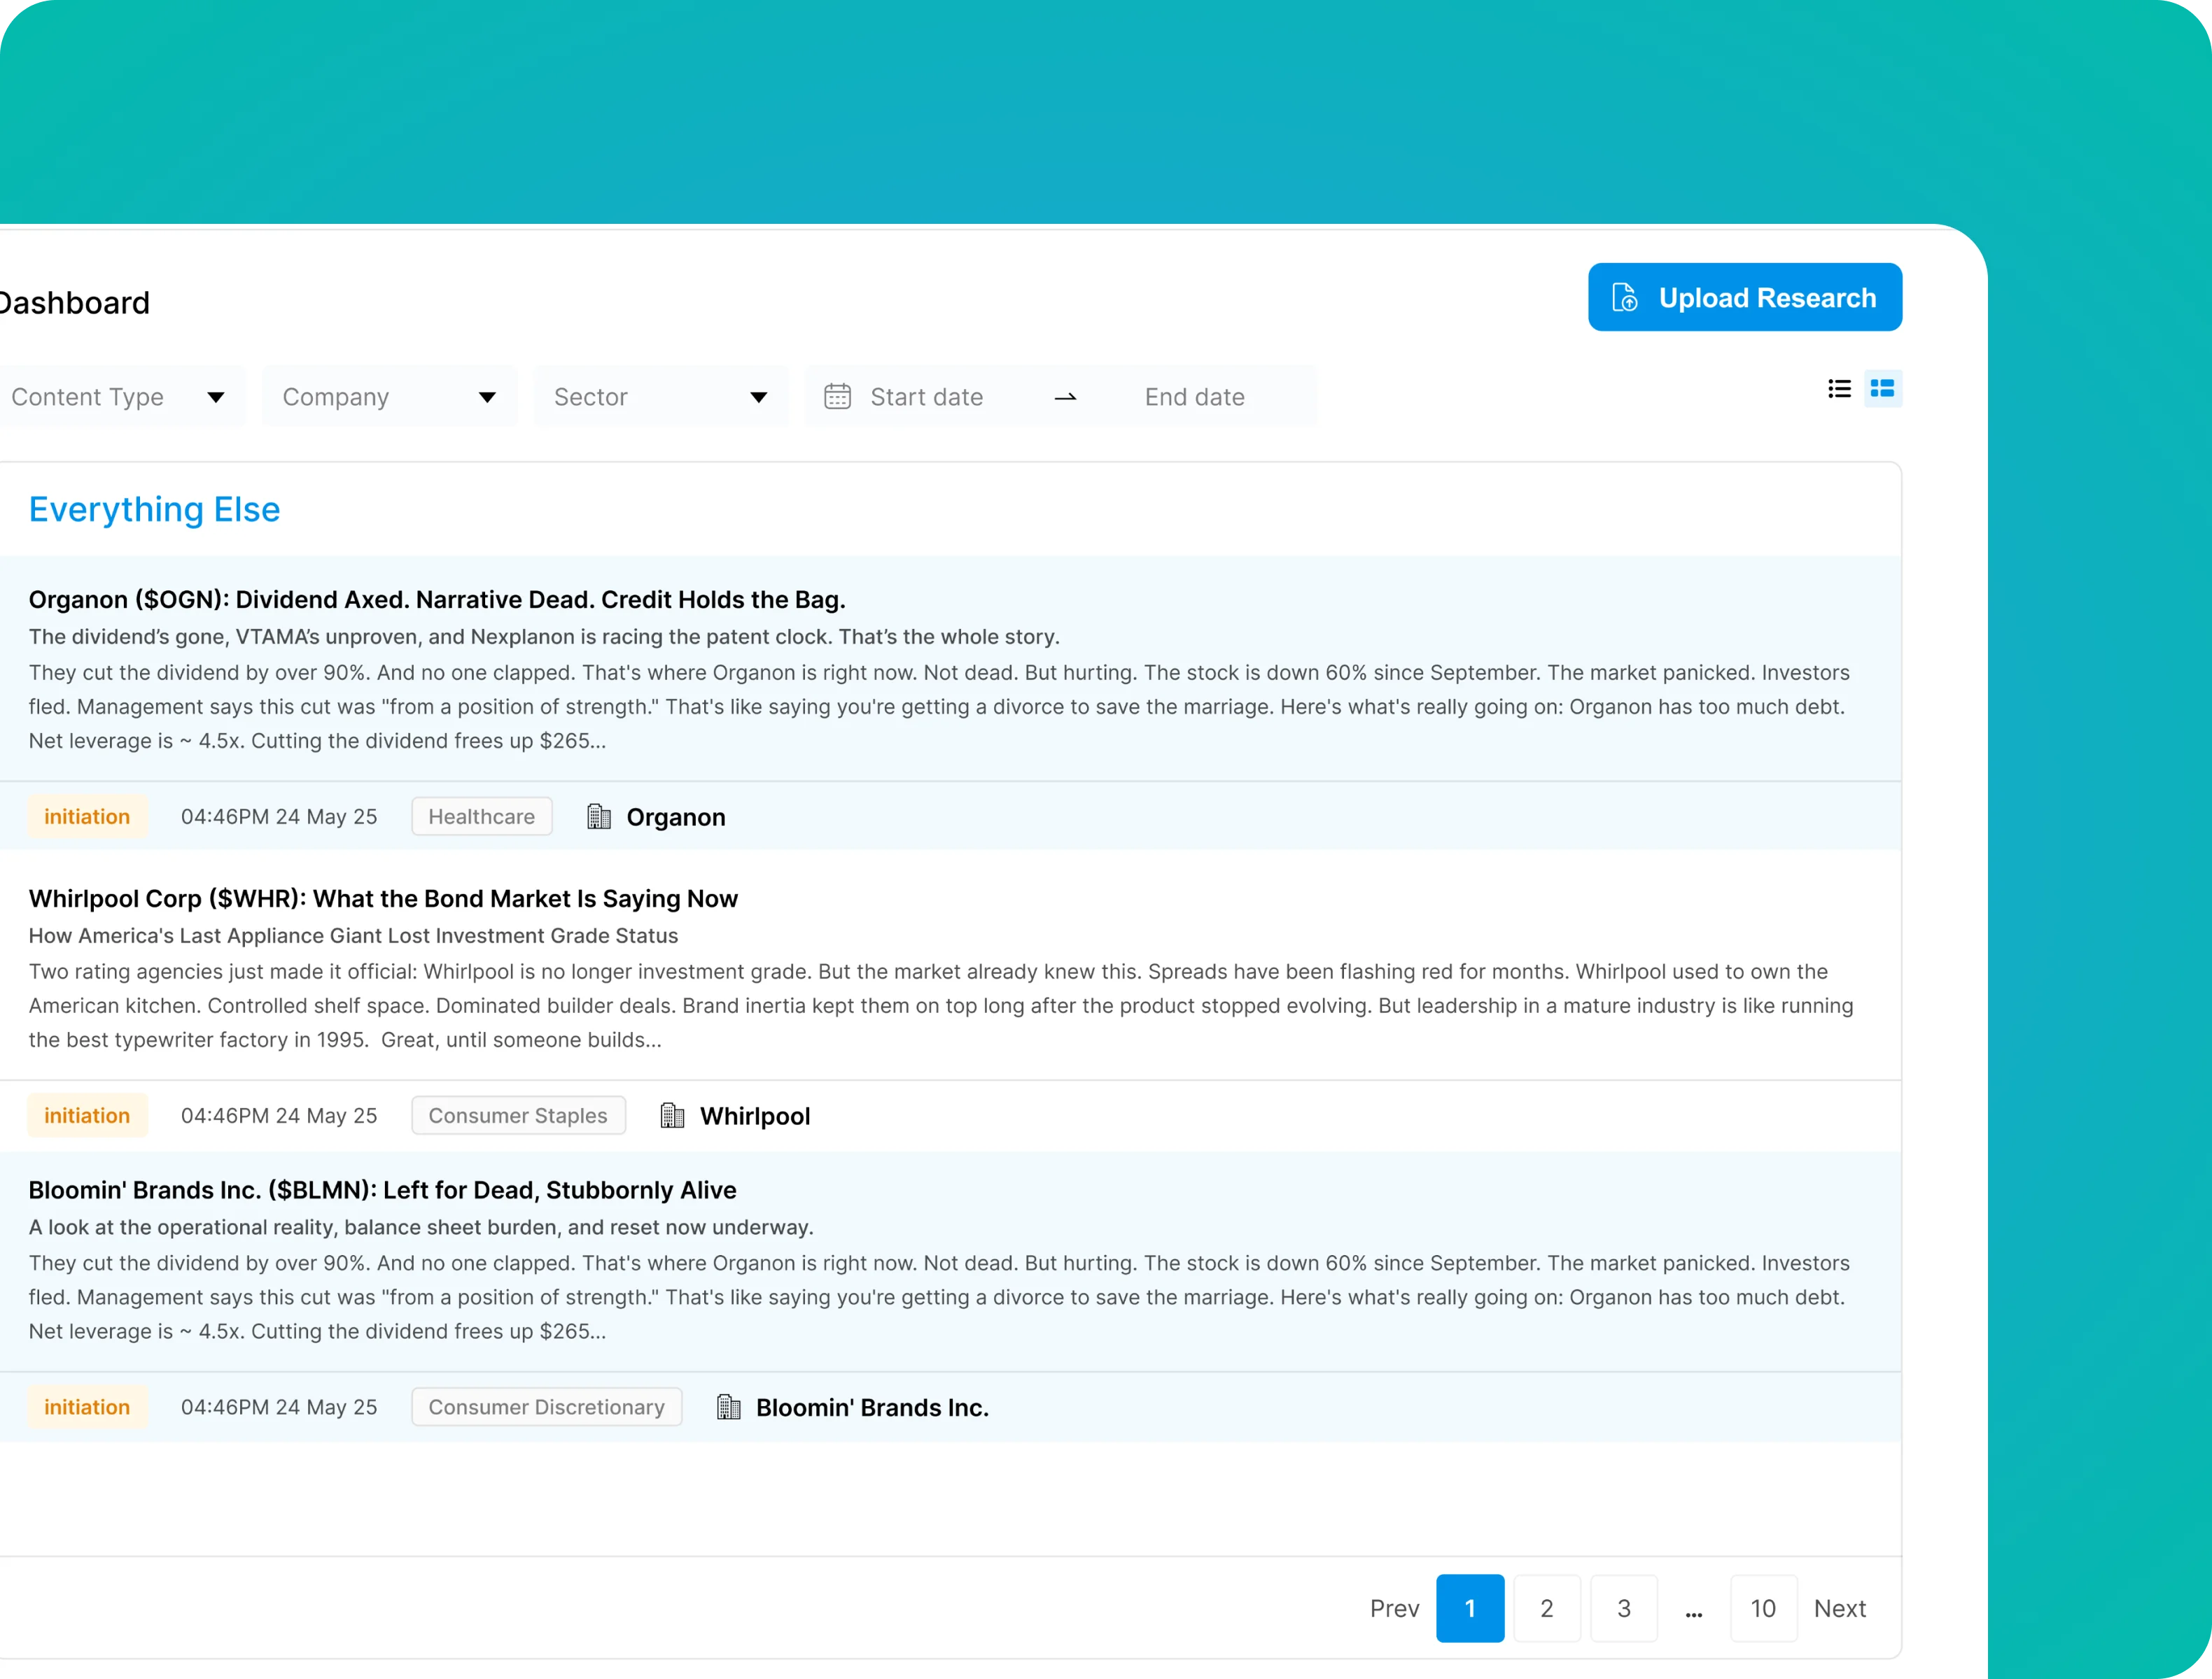Click the pagination ellipsis

(1693, 1613)
